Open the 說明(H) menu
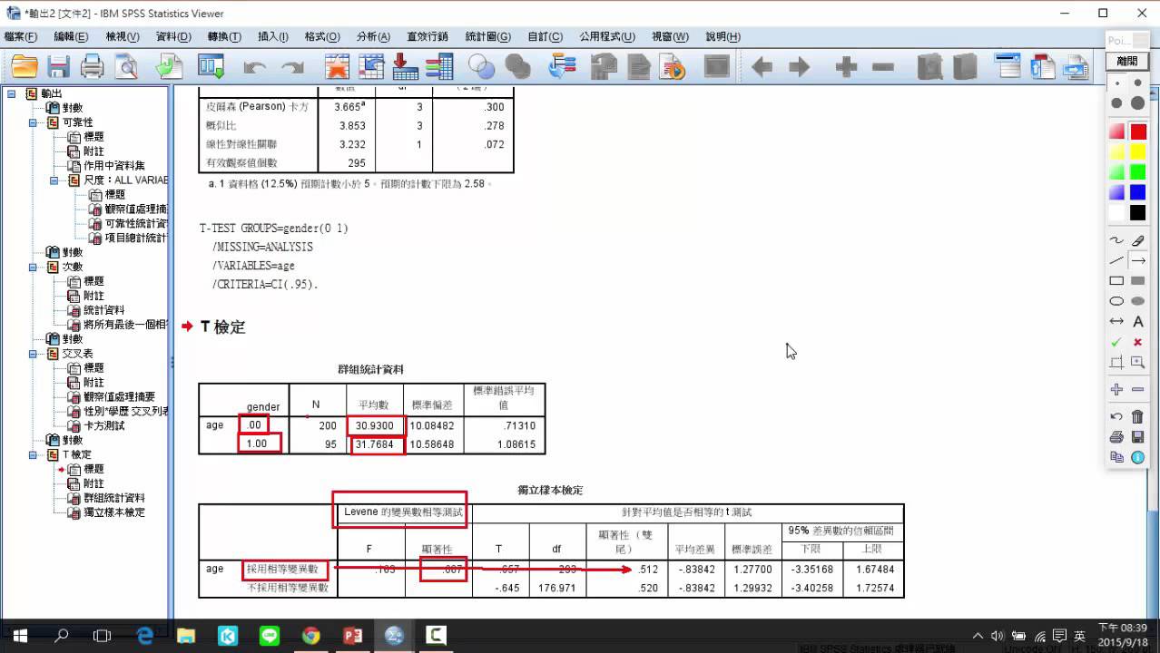 pos(723,36)
